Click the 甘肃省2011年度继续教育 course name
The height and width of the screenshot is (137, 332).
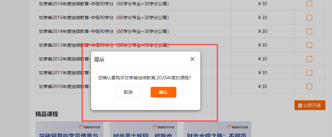pos(65,73)
